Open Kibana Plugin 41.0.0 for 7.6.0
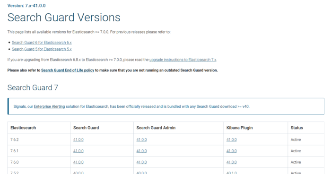331x174 pixels. coord(232,162)
